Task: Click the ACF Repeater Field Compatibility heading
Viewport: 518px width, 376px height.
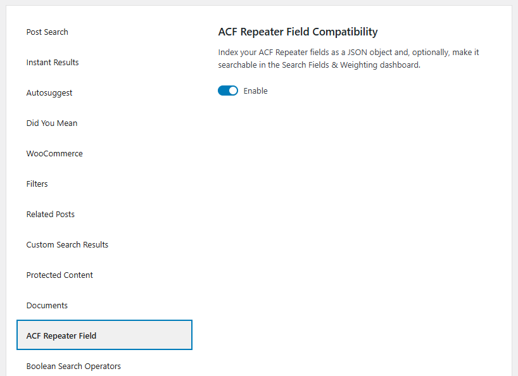Action: (x=298, y=32)
